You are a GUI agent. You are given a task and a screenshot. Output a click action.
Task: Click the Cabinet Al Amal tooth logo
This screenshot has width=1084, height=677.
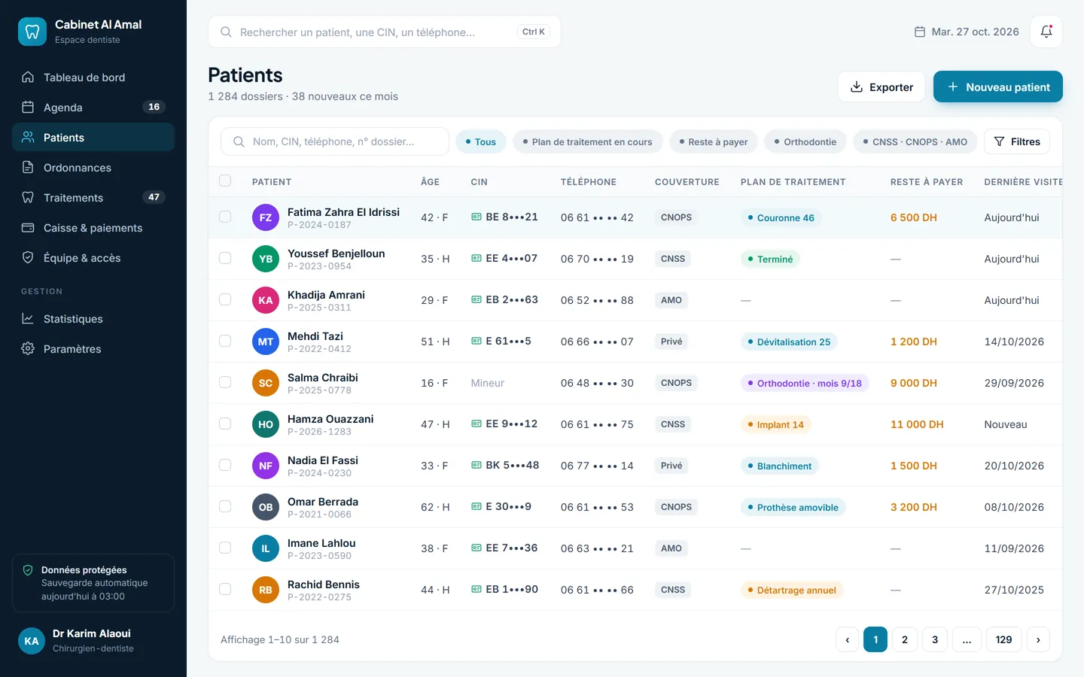[32, 32]
